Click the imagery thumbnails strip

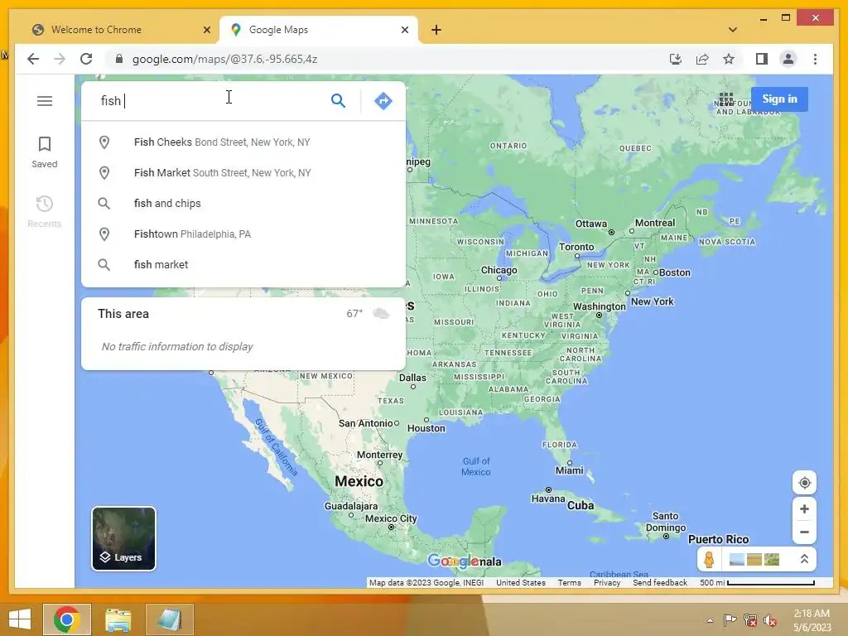(x=754, y=559)
